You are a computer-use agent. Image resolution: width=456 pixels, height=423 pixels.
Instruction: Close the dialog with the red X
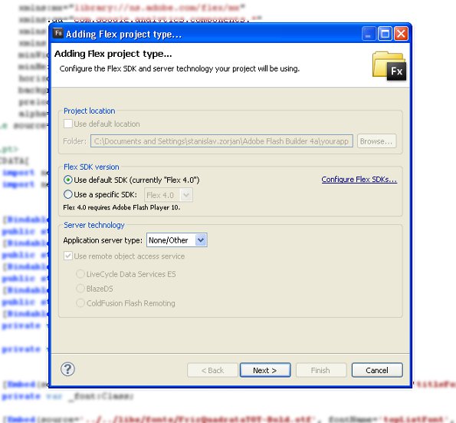click(401, 34)
